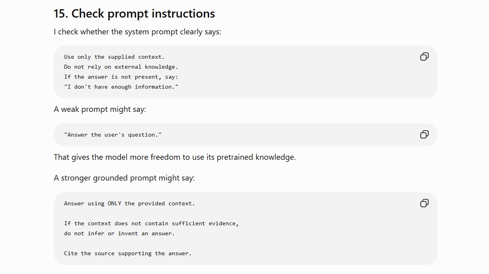Copy the 'Answer the user's question' code snippet

point(424,135)
